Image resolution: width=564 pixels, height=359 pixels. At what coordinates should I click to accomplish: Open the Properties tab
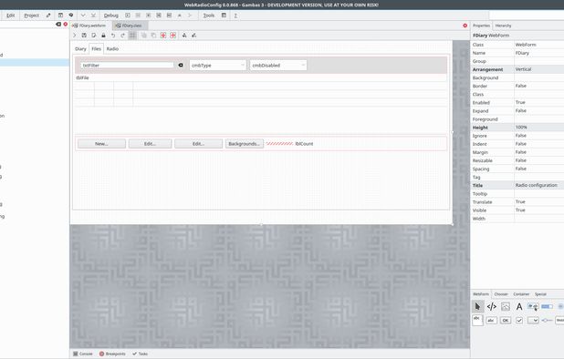481,26
